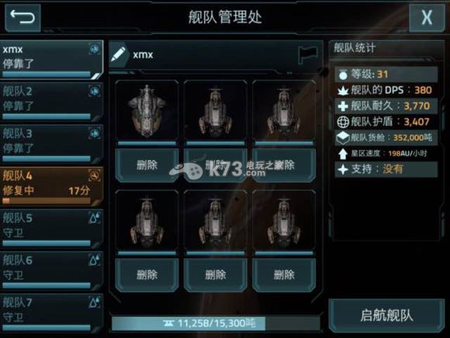Click the guard icon on 舰队5 entry
The height and width of the screenshot is (338, 450).
pos(95,218)
